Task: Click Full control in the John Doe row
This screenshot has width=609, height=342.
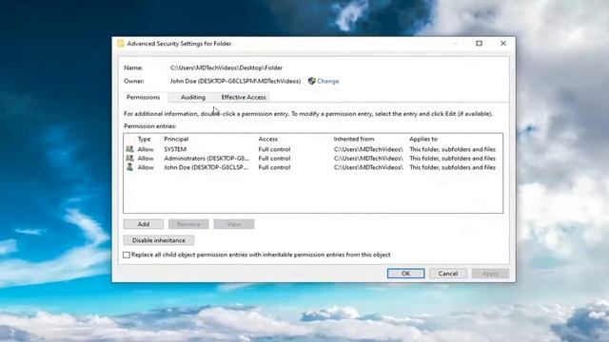Action: (274, 167)
